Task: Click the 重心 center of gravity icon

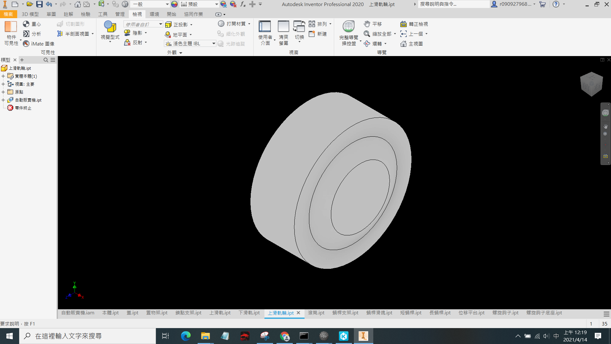Action: point(26,24)
